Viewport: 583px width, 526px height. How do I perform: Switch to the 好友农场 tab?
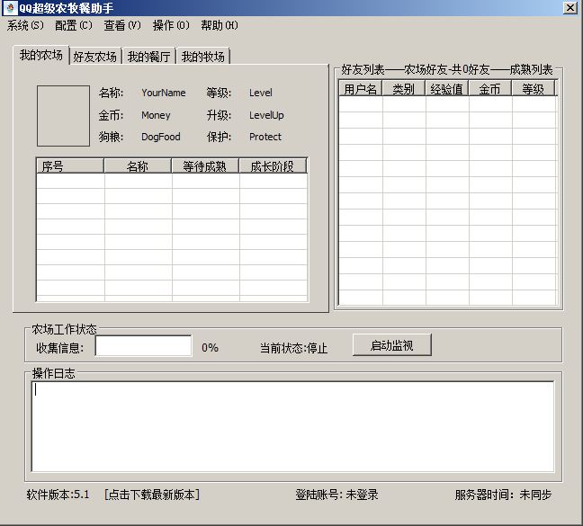[x=95, y=57]
